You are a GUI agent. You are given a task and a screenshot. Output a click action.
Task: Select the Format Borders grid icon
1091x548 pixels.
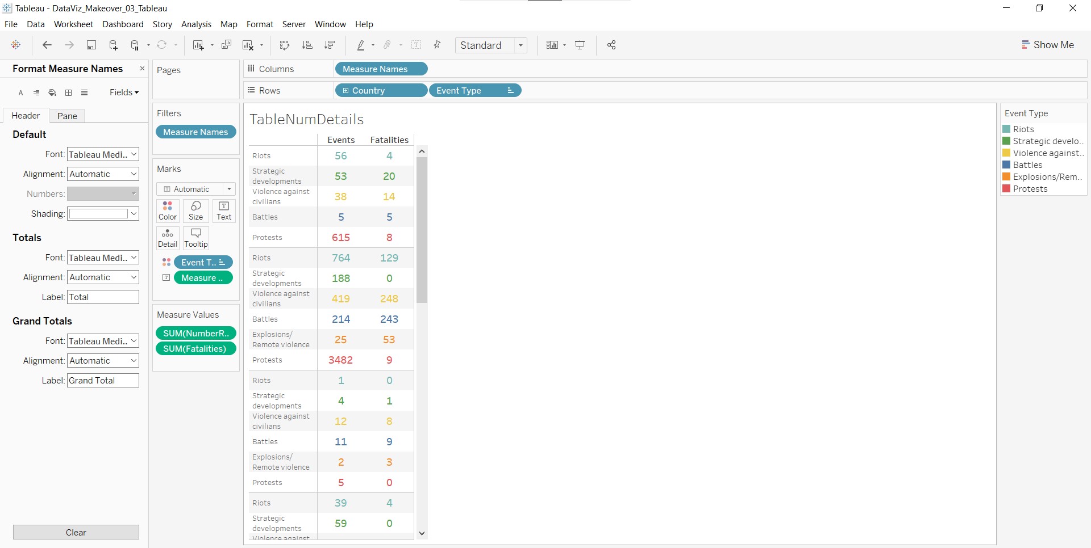(x=69, y=92)
